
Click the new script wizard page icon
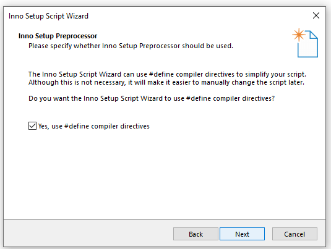(305, 43)
